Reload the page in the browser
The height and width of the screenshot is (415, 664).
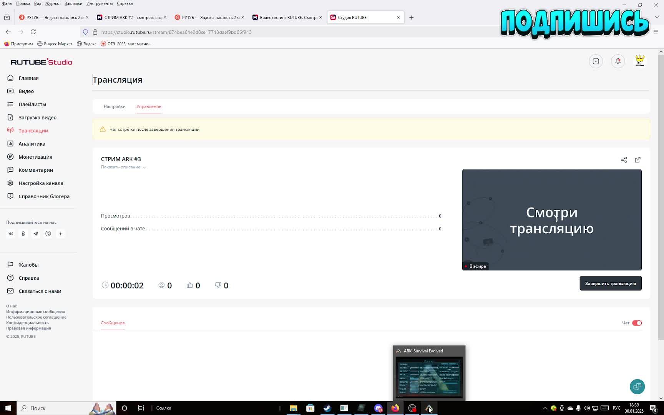point(33,32)
